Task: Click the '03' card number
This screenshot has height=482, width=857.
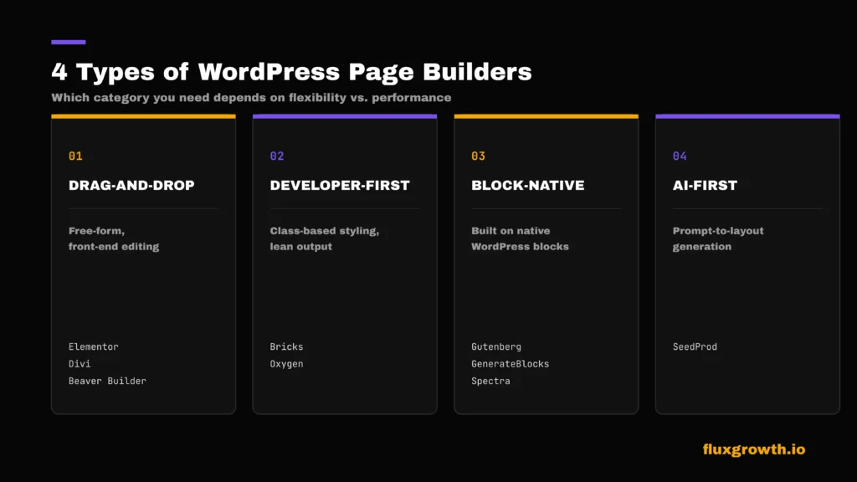Action: [x=478, y=156]
